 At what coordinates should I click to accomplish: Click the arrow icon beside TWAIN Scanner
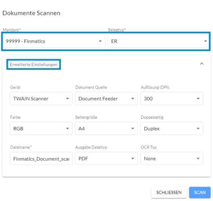[x=67, y=98]
